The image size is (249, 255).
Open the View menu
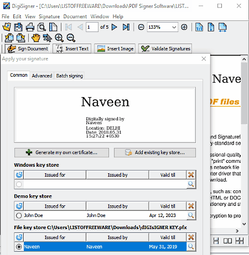point(30,17)
